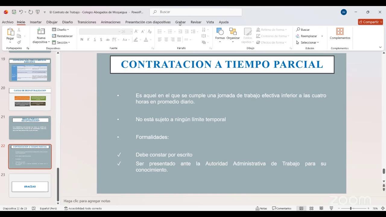Align text right icon in Párrafo
The image size is (386, 217).
pos(172,39)
